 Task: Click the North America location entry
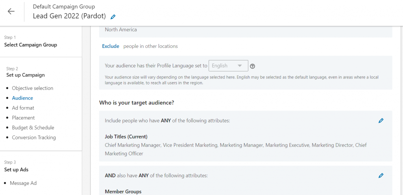click(121, 30)
